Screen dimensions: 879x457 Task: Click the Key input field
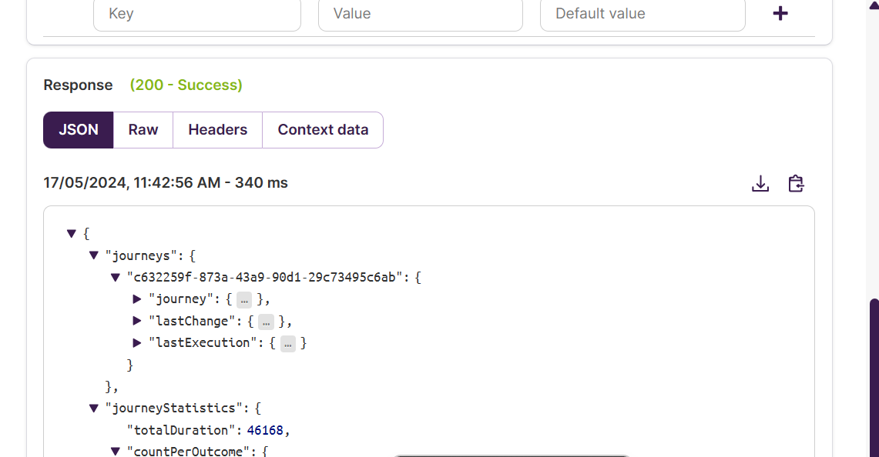point(196,14)
